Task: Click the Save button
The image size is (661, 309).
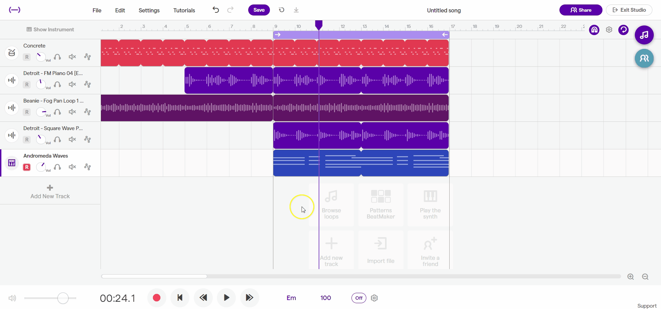Action: coord(259,10)
